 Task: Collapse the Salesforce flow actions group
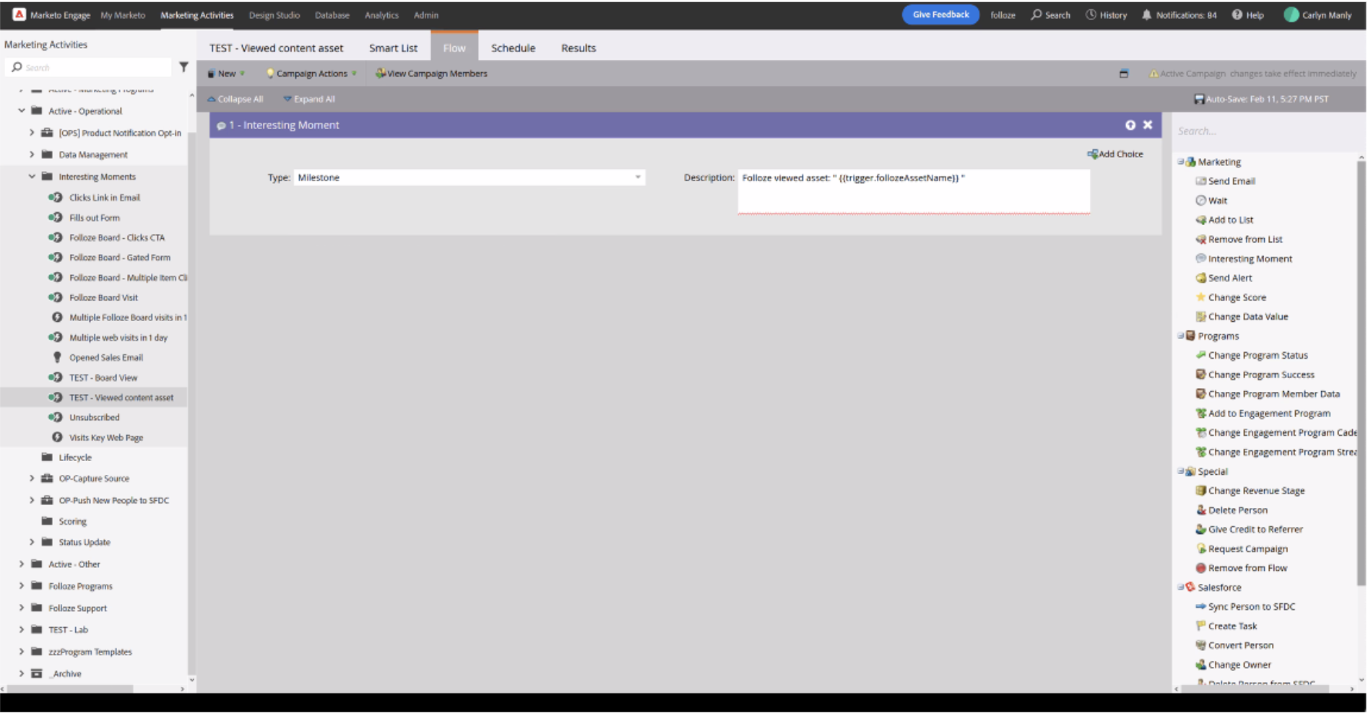pyautogui.click(x=1181, y=587)
